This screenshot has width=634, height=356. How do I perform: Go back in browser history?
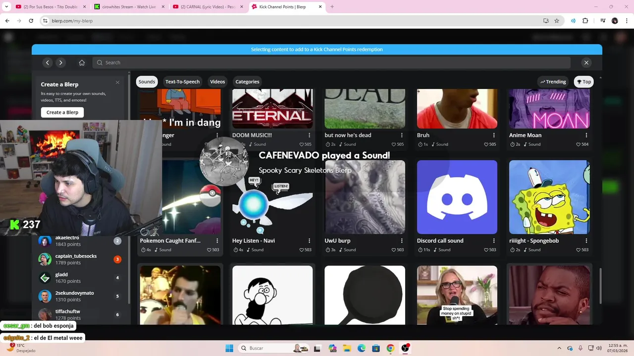click(x=7, y=21)
